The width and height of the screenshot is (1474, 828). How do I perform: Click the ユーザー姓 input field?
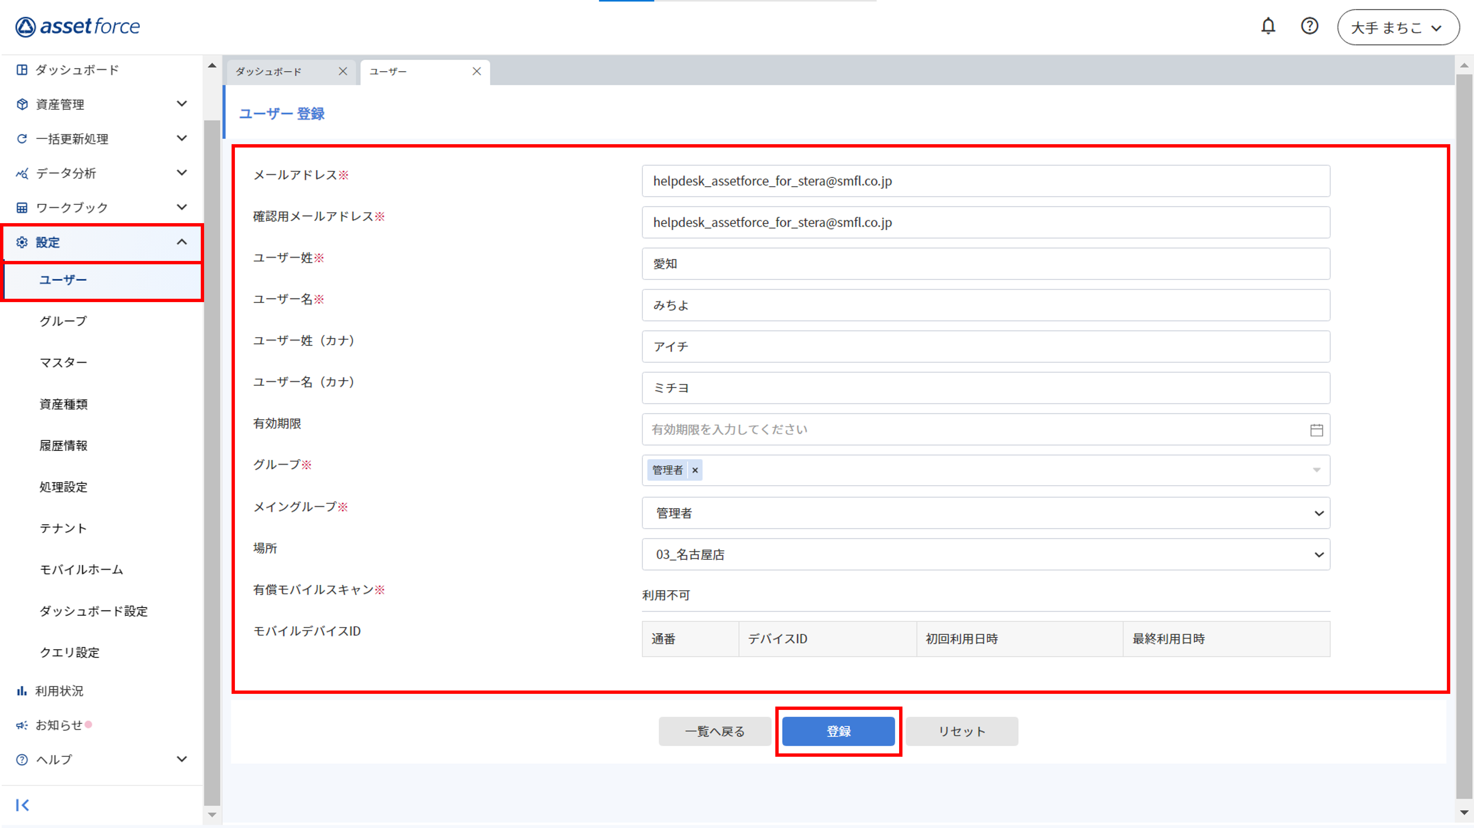[x=985, y=264]
